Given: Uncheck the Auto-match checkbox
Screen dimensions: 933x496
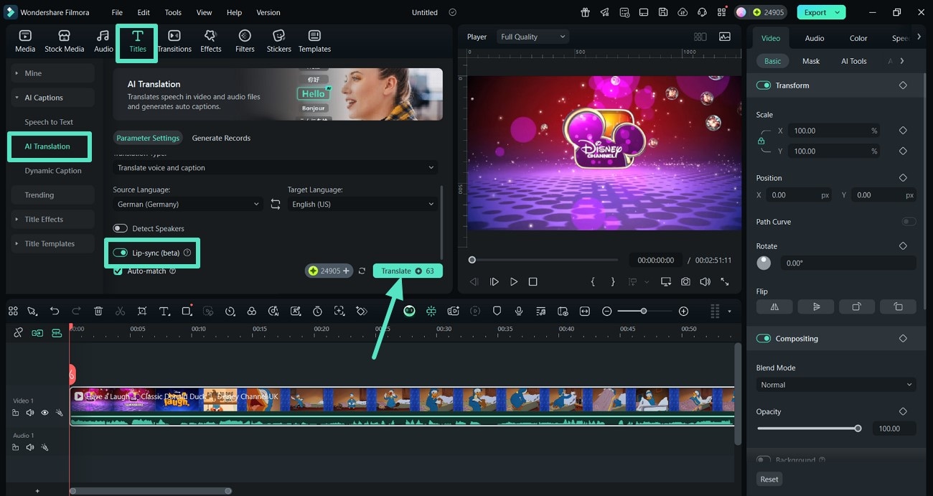Looking at the screenshot, I should tap(118, 271).
